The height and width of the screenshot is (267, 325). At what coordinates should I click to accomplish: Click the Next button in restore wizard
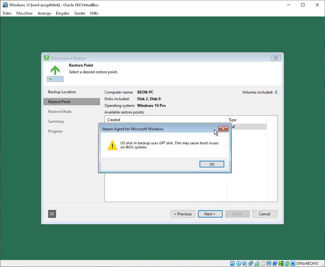point(210,214)
